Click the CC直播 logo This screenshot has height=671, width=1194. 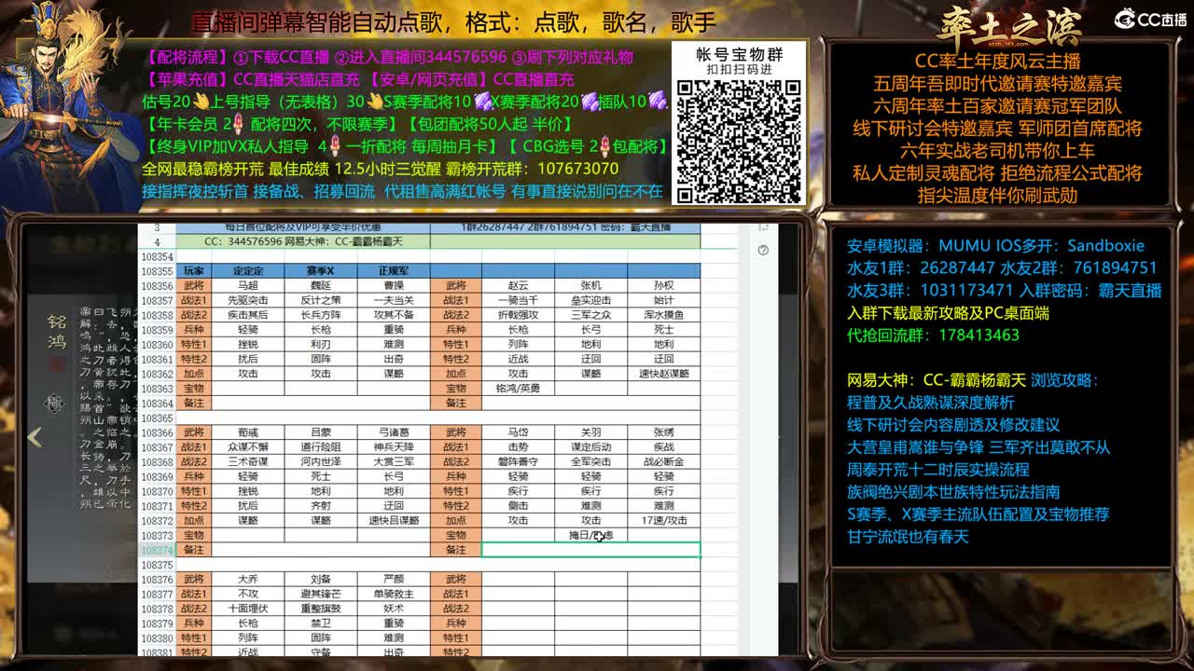1149,19
